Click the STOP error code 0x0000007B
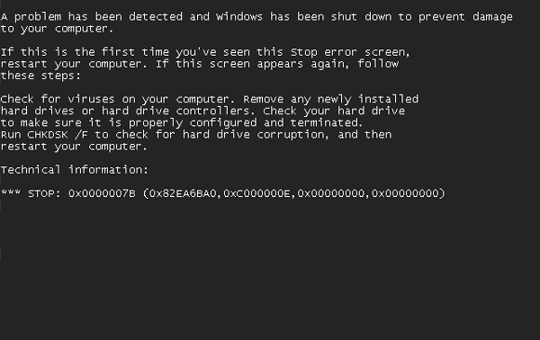This screenshot has width=540, height=340. tap(102, 193)
